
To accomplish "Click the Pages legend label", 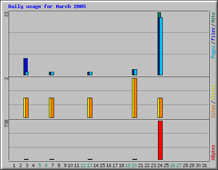I will coord(213,52).
